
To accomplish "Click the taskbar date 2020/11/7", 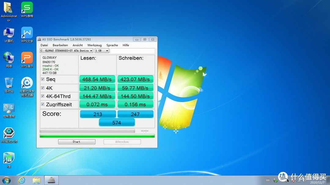I will [317, 183].
